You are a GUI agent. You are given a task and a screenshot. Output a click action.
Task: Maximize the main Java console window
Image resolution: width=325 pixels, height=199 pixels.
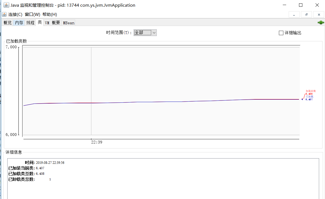click(x=300, y=5)
